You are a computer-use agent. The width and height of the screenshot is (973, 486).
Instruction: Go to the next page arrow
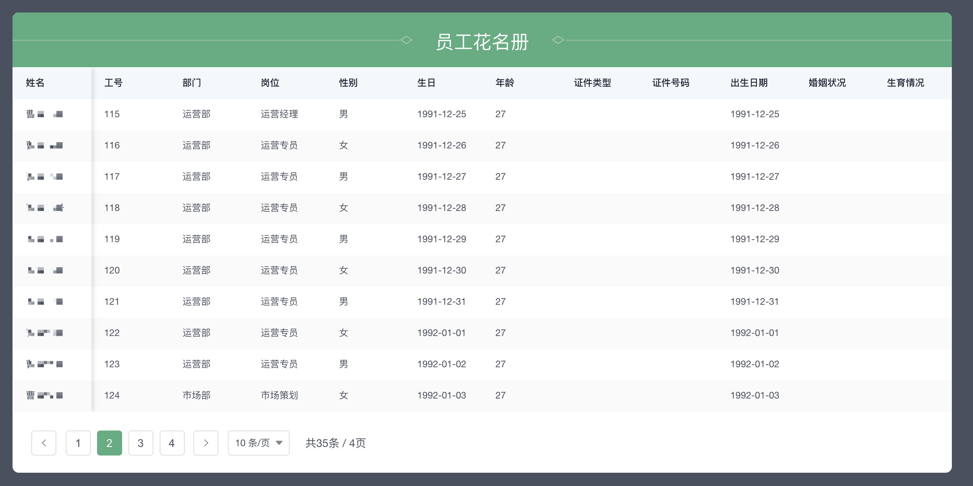coord(206,443)
